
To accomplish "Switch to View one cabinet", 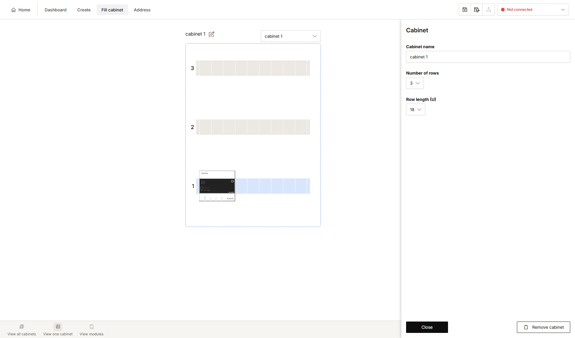I will [58, 330].
